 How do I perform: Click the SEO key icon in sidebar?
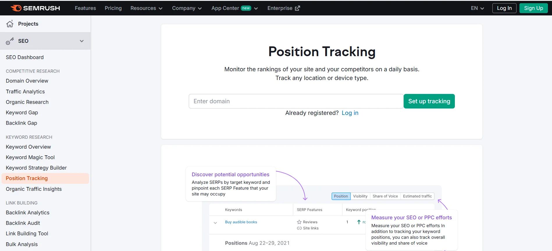point(10,41)
